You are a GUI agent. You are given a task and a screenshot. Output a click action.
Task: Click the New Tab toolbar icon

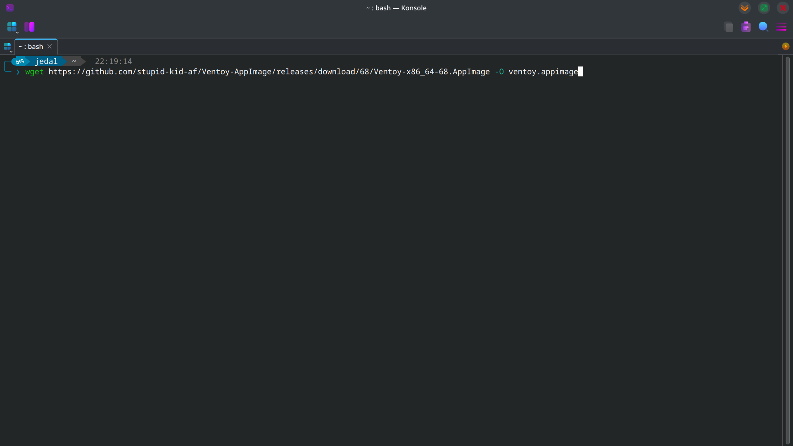pyautogui.click(x=12, y=27)
